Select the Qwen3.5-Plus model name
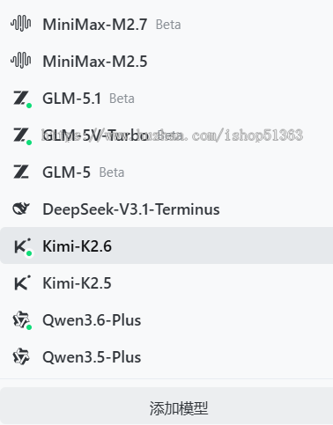This screenshot has width=333, height=425. click(x=92, y=357)
